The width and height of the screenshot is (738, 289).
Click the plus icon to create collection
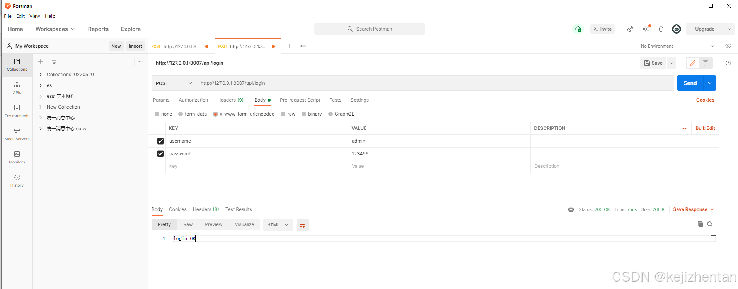pyautogui.click(x=41, y=61)
